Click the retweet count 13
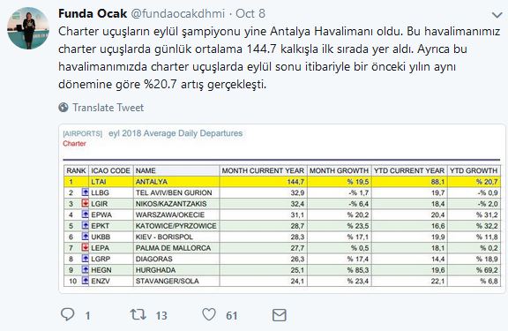The image size is (508, 331). [x=161, y=315]
